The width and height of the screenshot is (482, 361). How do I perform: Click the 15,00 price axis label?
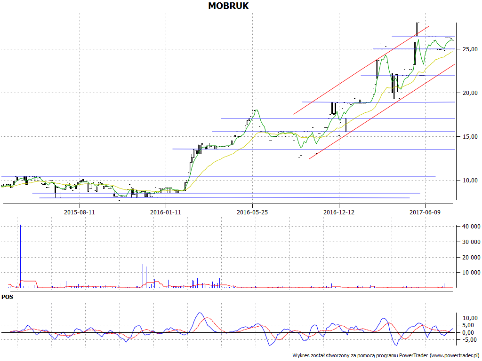tap(470, 137)
